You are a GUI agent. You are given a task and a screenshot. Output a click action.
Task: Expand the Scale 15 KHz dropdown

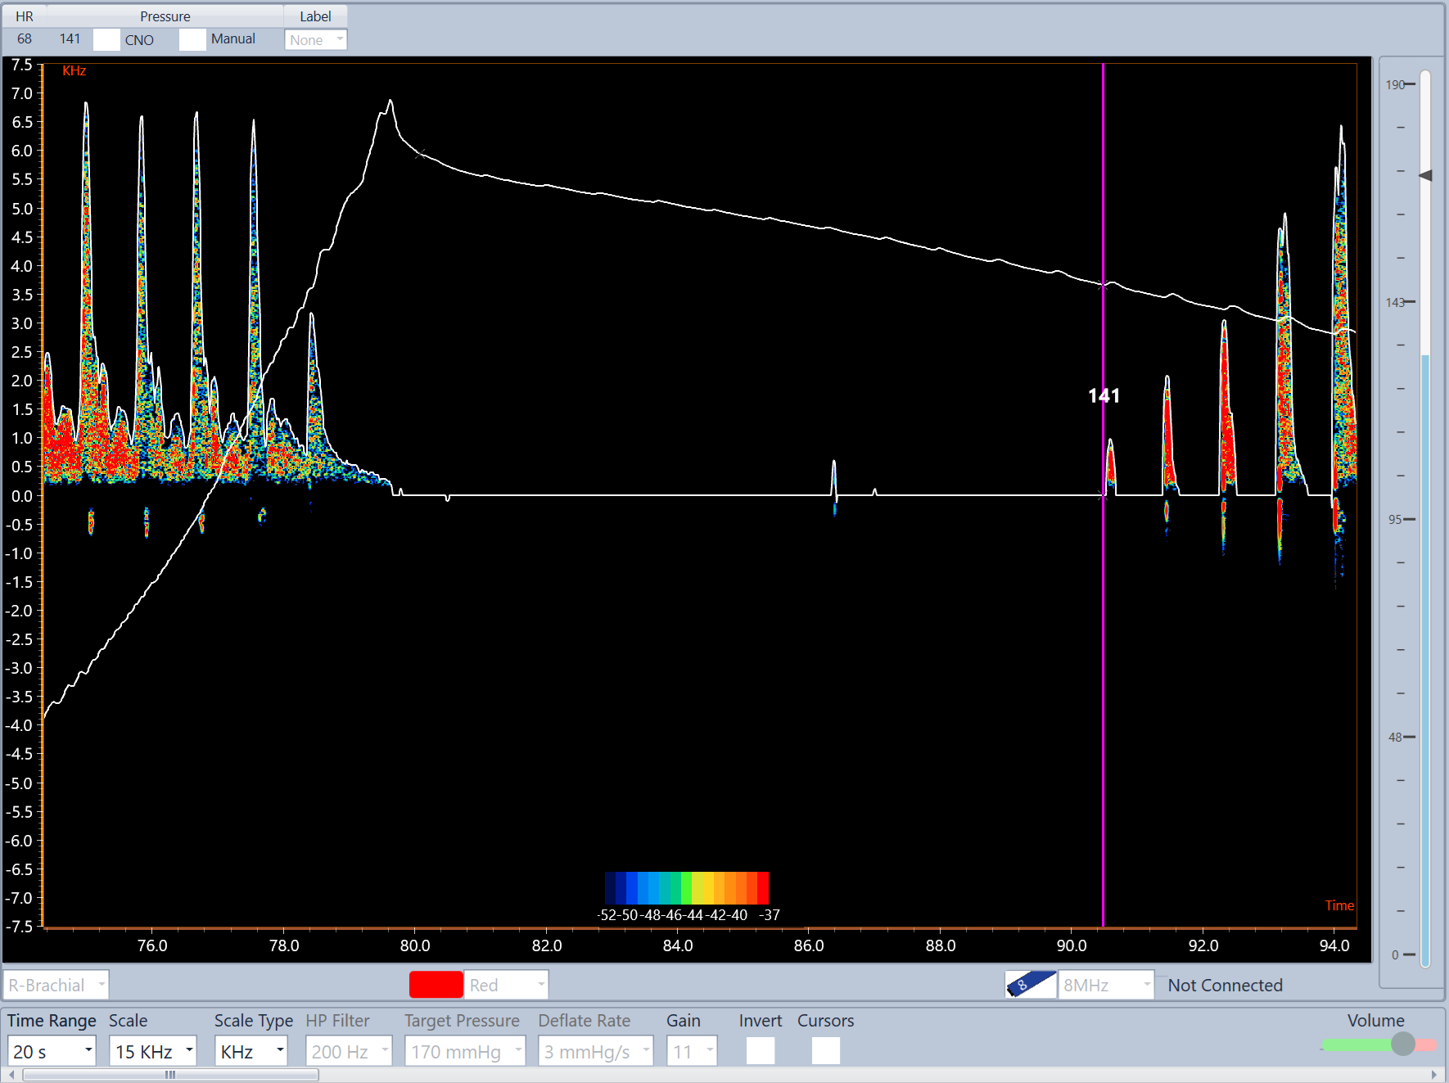pyautogui.click(x=153, y=1051)
